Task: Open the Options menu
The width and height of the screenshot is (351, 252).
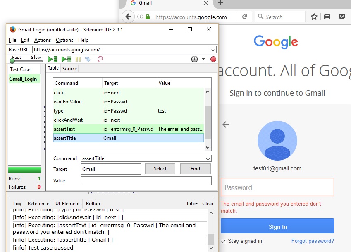Action: coord(64,40)
